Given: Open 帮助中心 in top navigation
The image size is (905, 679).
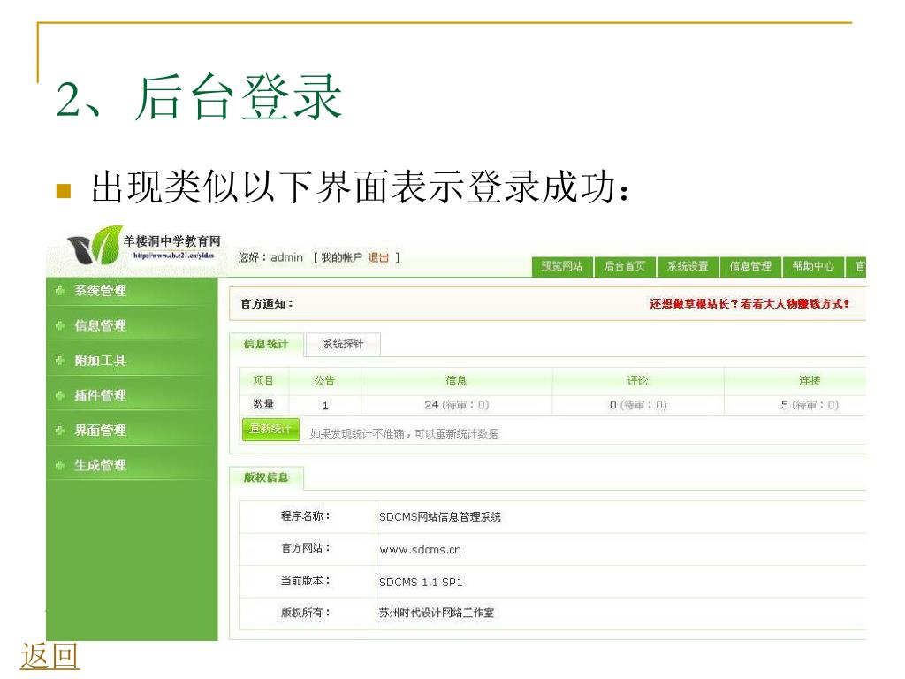Looking at the screenshot, I should click(812, 266).
